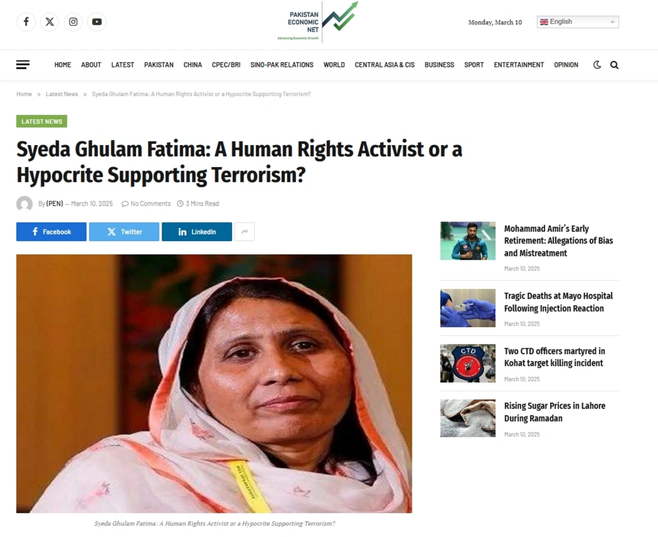Share the article on Facebook button
Image resolution: width=658 pixels, height=537 pixels.
(52, 232)
